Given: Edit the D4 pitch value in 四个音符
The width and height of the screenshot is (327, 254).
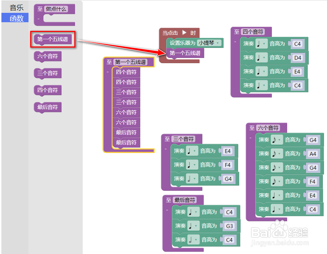Looking at the screenshot, I should (297, 58).
